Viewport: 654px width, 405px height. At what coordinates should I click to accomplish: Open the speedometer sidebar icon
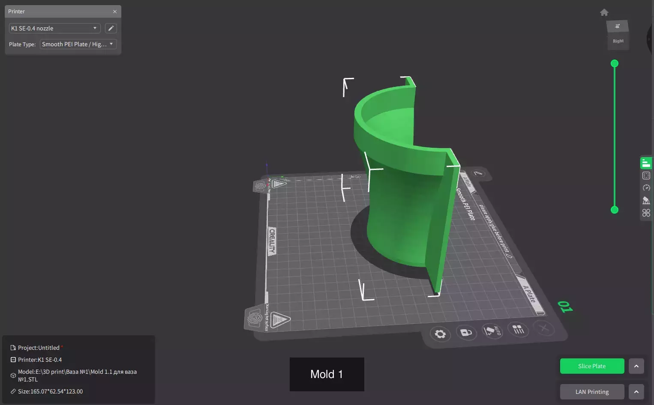coord(646,188)
